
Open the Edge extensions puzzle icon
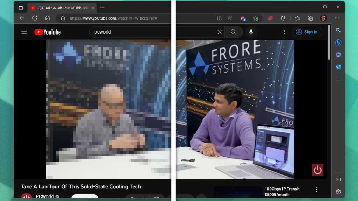coord(283,18)
